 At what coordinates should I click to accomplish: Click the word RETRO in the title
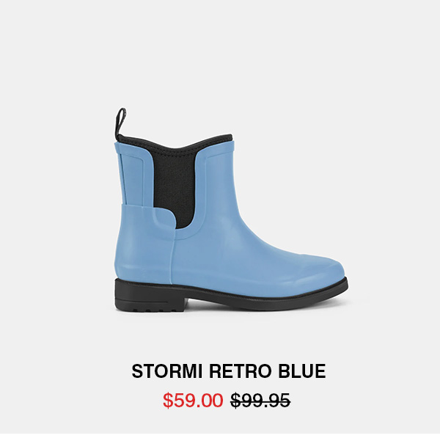tap(241, 371)
